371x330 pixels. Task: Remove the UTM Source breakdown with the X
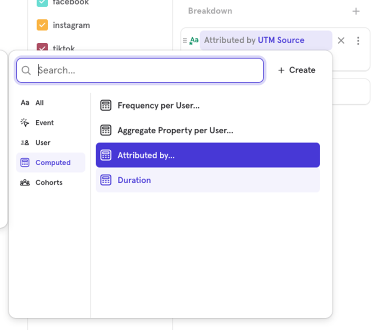point(341,40)
